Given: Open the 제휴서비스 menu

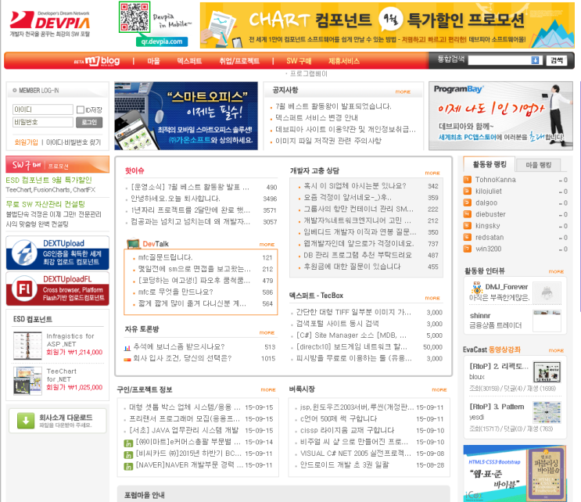Looking at the screenshot, I should click(343, 61).
